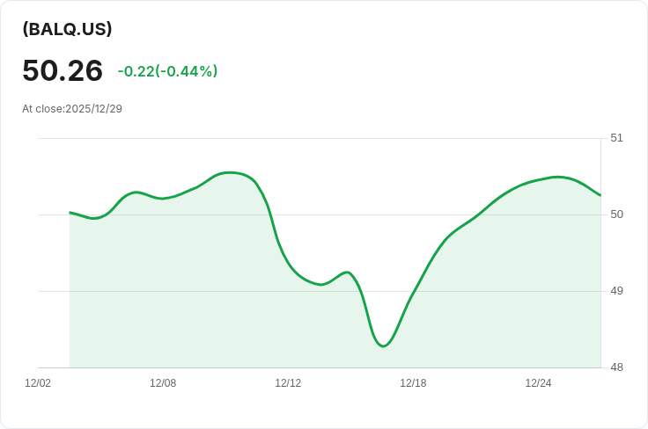Click the shaded area beneath the trough
The height and width of the screenshot is (429, 648).
[x=383, y=357]
